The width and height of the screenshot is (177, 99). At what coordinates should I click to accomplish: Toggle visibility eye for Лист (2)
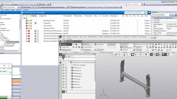click(x=63, y=84)
